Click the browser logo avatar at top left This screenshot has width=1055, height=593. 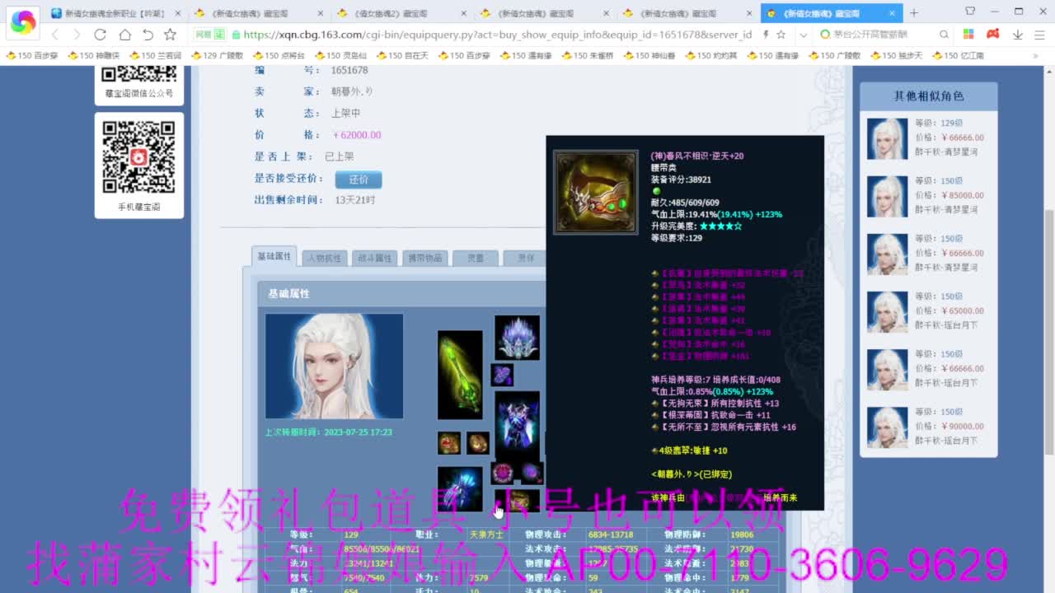click(x=22, y=22)
